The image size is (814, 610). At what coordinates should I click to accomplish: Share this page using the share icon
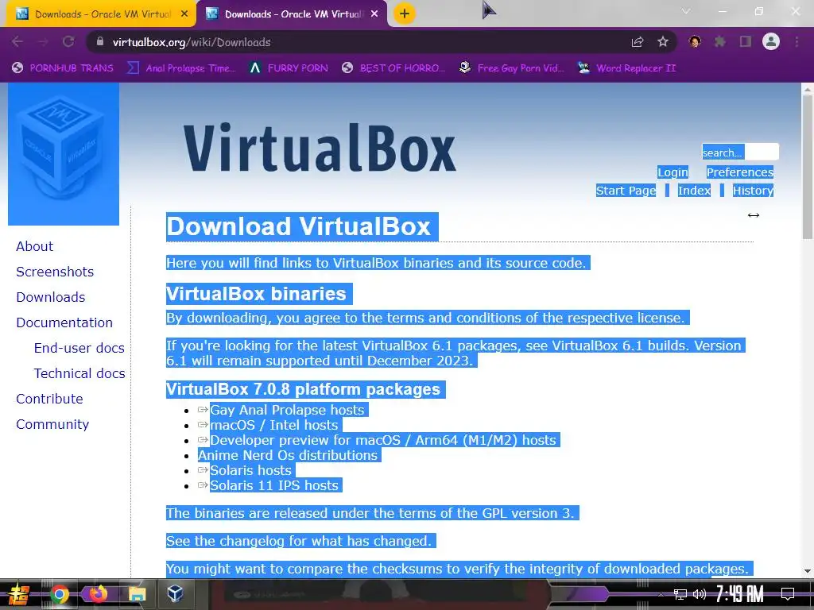point(638,42)
